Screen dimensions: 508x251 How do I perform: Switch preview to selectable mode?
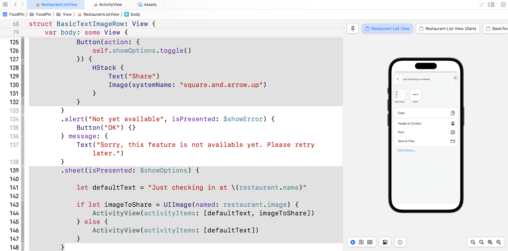(361, 242)
